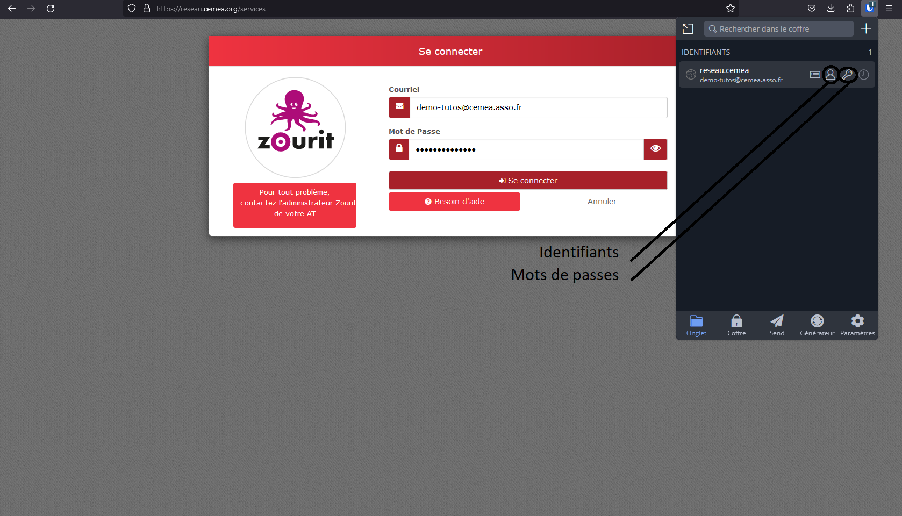902x516 pixels.
Task: Click the padlock site security icon
Action: [x=147, y=9]
